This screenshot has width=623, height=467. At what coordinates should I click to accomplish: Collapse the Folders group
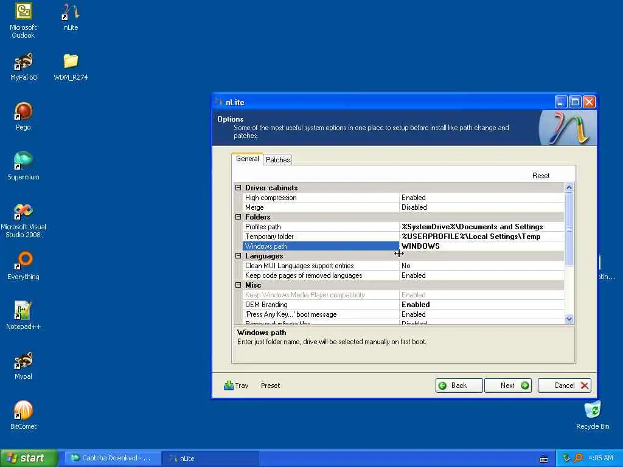coord(238,217)
